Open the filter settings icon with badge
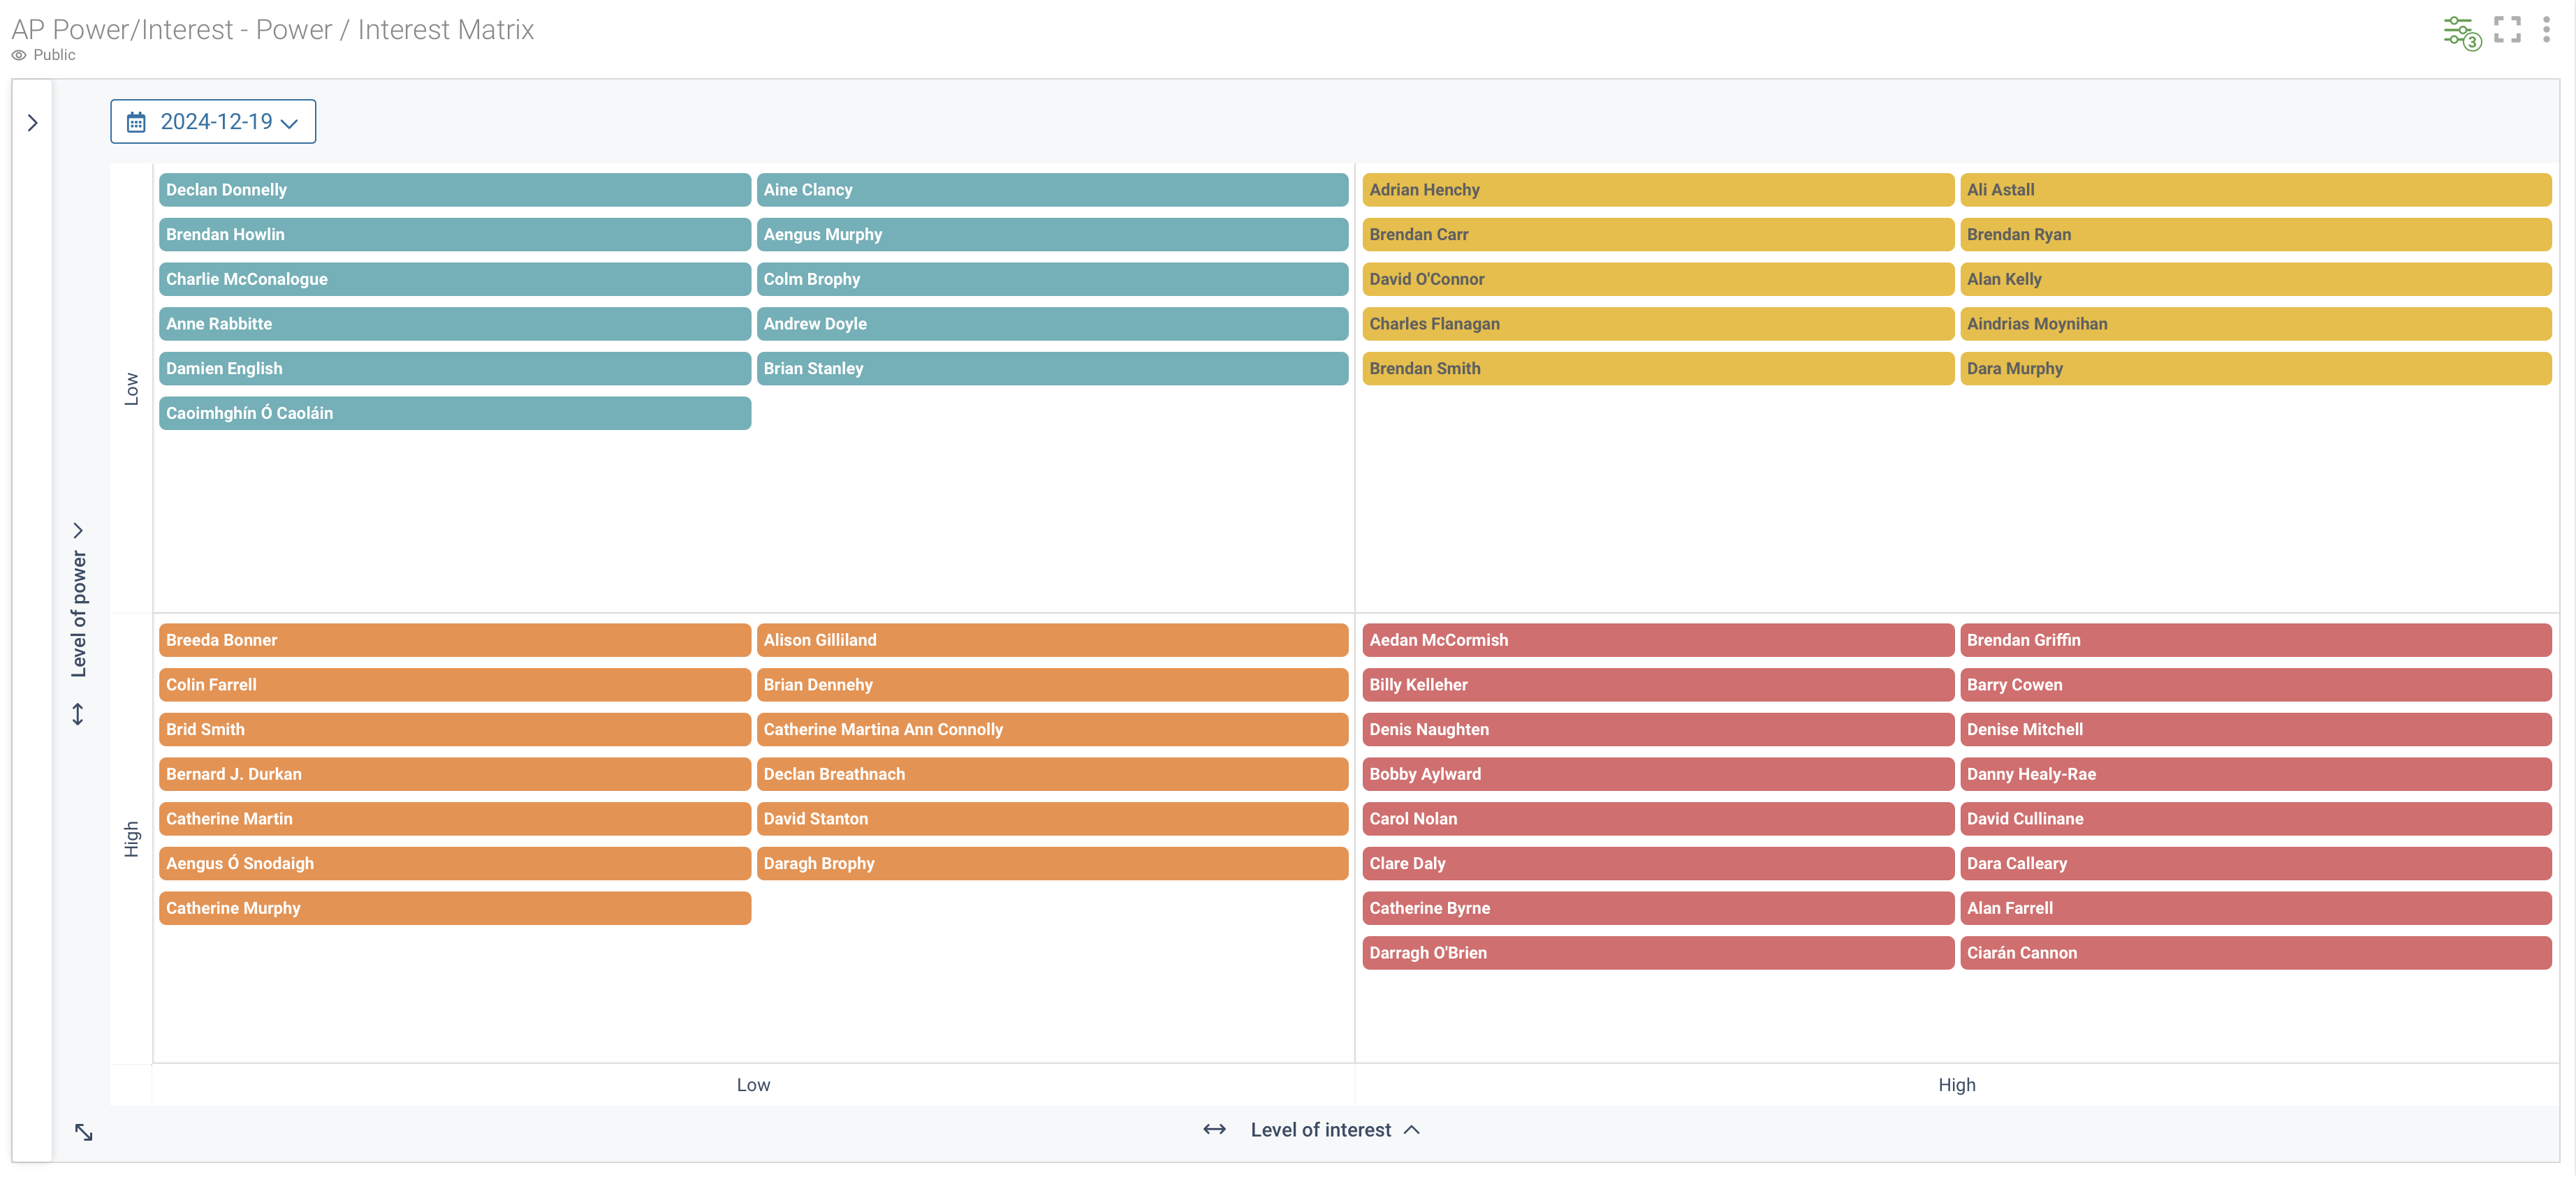2576x1177 pixels. [x=2459, y=31]
